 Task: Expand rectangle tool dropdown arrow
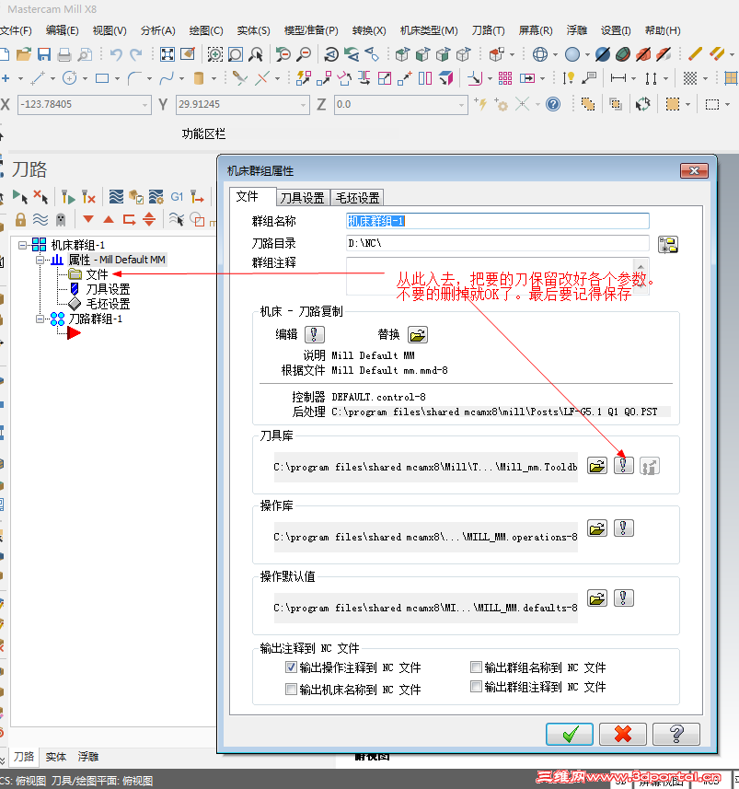(x=117, y=78)
